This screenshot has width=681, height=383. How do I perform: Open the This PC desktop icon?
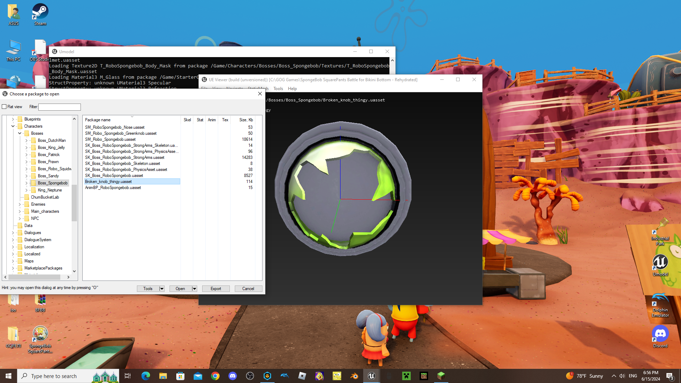point(13,50)
